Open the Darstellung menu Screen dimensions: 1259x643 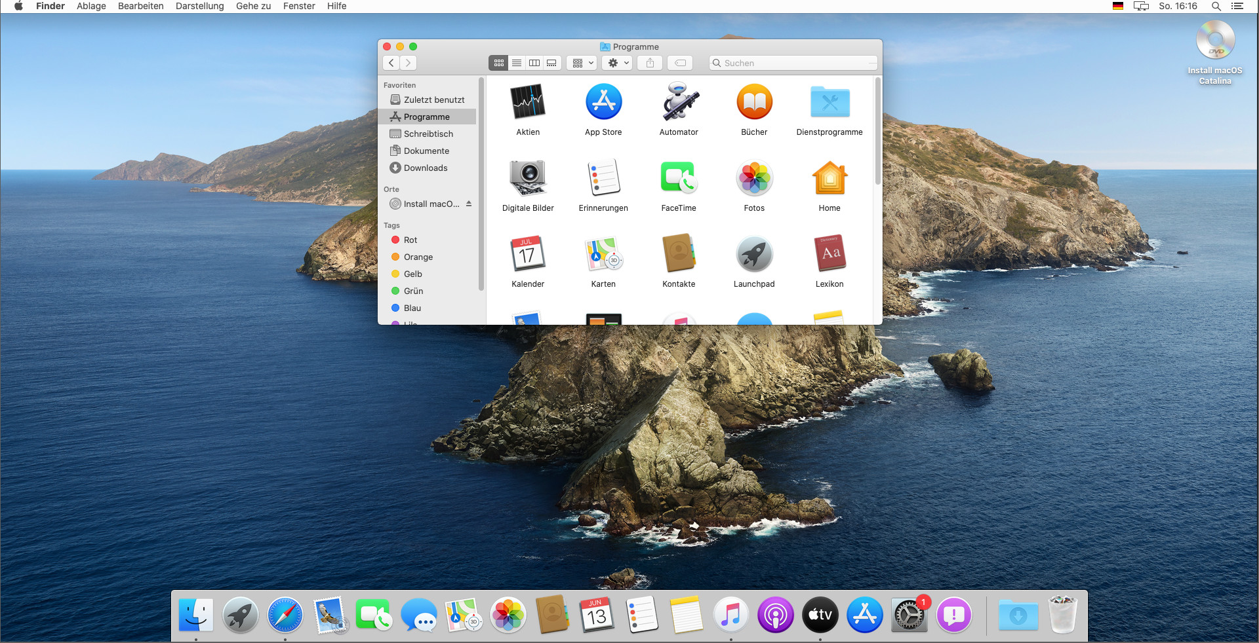click(199, 6)
